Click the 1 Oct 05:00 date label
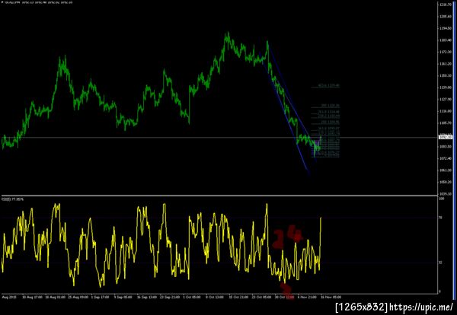Viewport: 457px width, 315px height. (x=192, y=297)
